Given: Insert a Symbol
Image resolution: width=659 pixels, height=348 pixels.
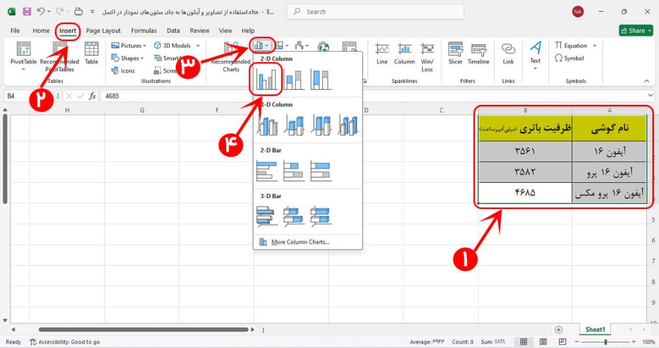Looking at the screenshot, I should pos(569,58).
